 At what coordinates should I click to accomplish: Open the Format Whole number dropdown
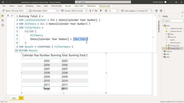pyautogui.click(x=79, y=11)
